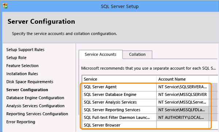Click the Microsoft recommends separate account text

click(149, 68)
